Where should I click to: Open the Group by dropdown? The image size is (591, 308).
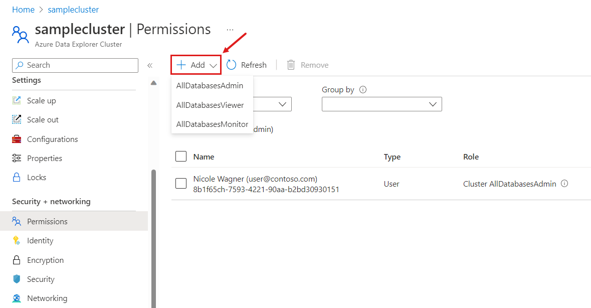[x=381, y=104]
